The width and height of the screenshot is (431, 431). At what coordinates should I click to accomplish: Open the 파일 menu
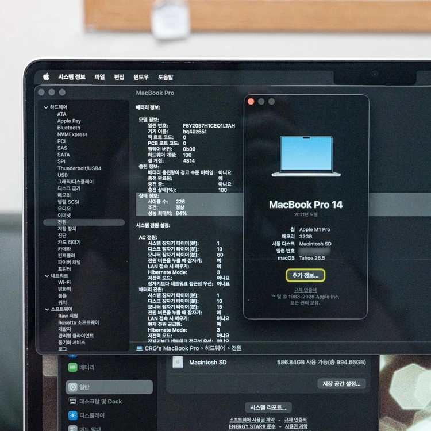(x=99, y=77)
